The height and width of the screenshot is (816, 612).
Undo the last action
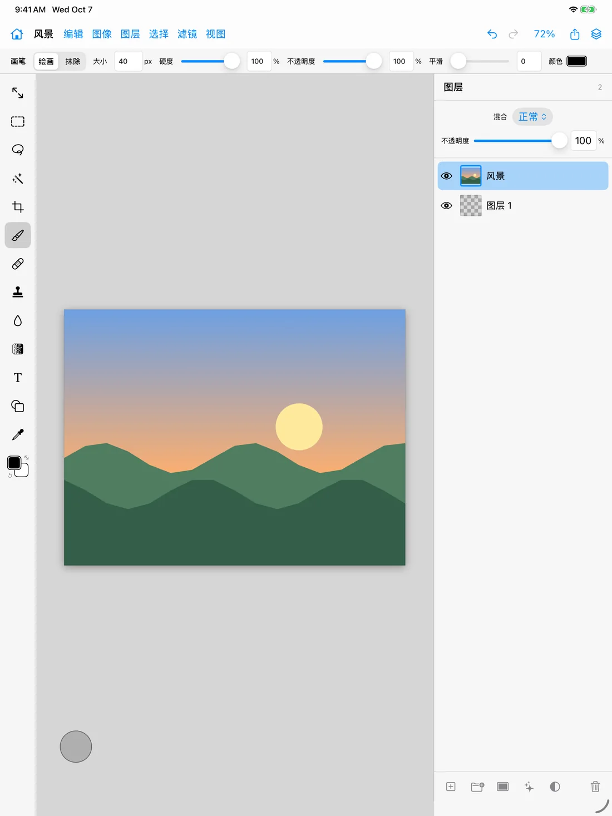(x=492, y=34)
